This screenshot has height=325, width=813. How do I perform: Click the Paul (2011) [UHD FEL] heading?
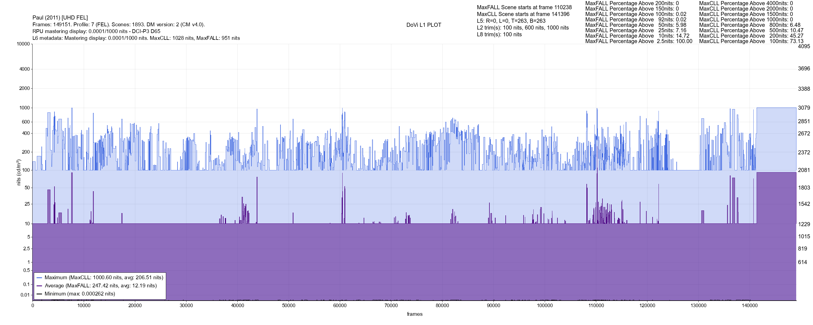pyautogui.click(x=60, y=18)
